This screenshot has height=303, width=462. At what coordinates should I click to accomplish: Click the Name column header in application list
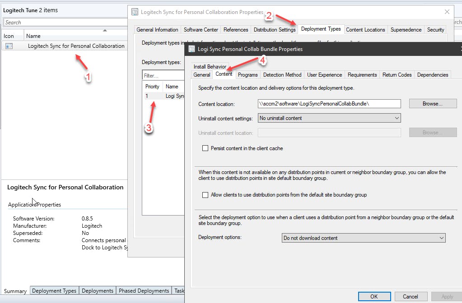pos(75,36)
